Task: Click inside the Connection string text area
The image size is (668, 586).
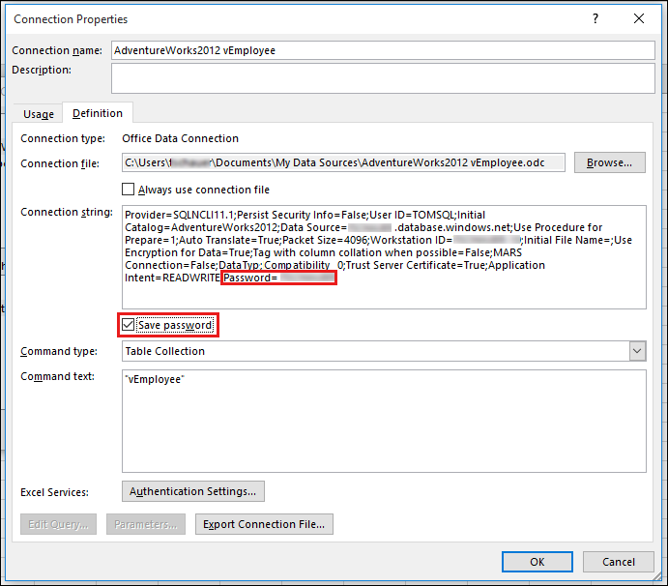Action: click(x=384, y=257)
